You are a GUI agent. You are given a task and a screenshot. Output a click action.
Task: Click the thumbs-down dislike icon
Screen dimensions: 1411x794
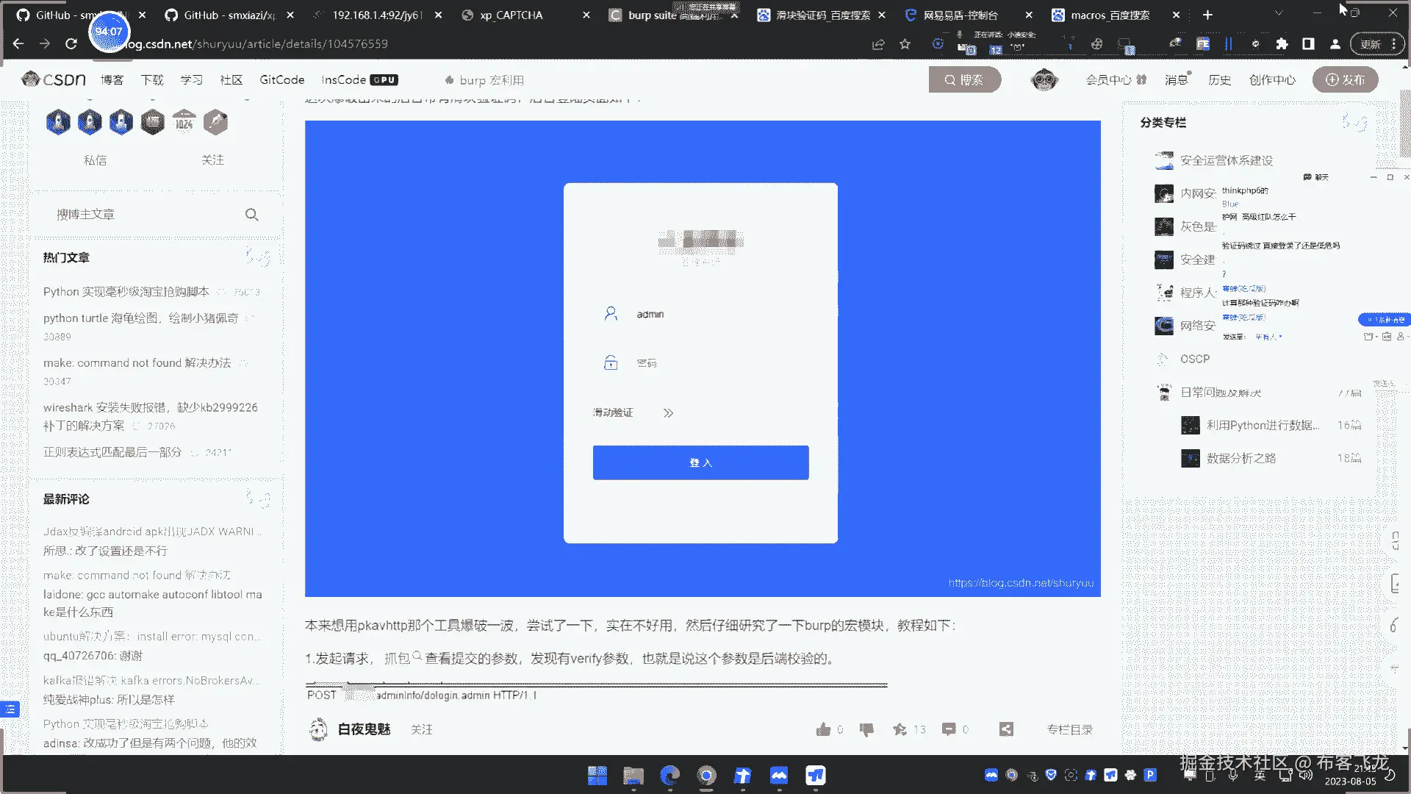coord(866,729)
